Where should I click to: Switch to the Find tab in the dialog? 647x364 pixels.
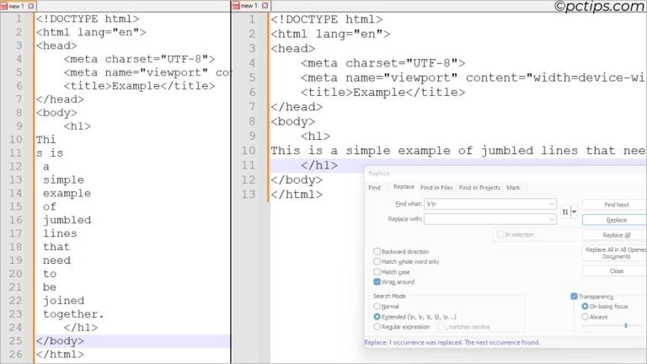coord(374,187)
